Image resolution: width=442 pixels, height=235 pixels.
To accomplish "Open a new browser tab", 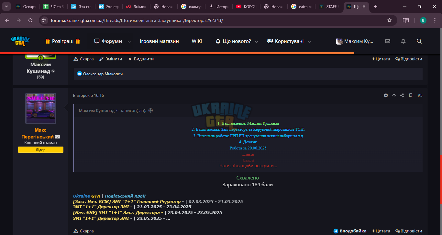I will 376,6.
